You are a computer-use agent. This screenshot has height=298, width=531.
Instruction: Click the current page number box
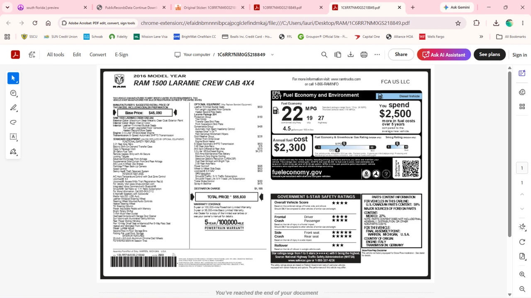click(x=522, y=168)
